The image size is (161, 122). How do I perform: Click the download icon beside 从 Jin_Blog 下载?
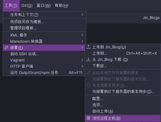pos(88,59)
